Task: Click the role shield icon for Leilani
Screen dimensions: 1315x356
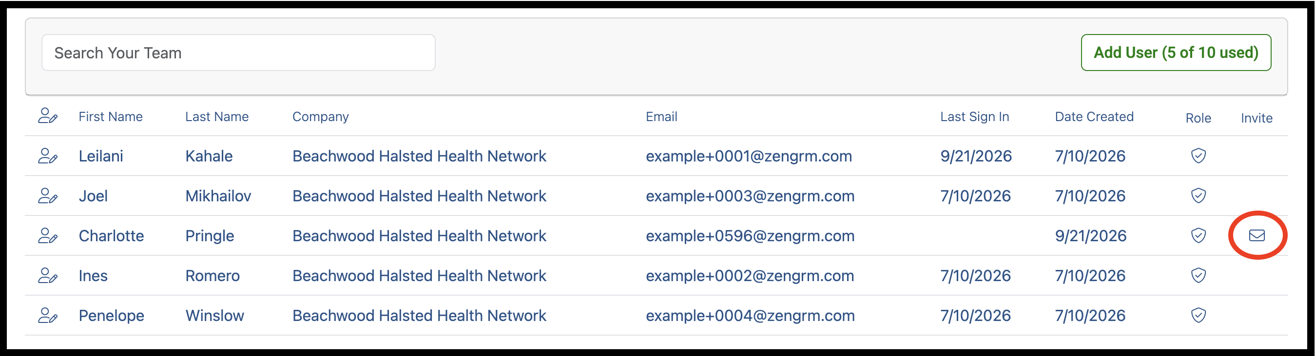Action: (x=1198, y=156)
